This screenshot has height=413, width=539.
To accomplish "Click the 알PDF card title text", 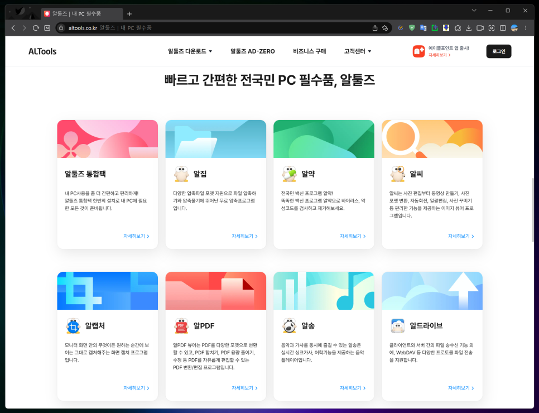I will coord(204,326).
